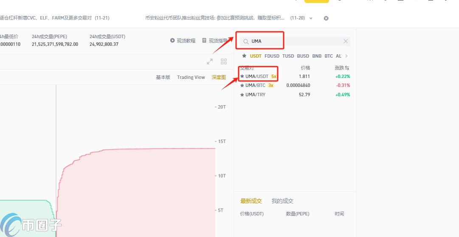Click the yellow button in top bar

click(x=316, y=1)
